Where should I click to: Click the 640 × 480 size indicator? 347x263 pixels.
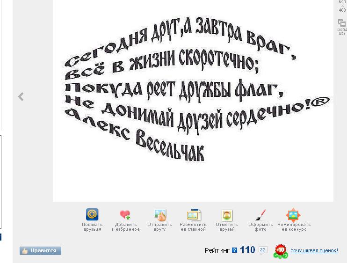pyautogui.click(x=342, y=6)
